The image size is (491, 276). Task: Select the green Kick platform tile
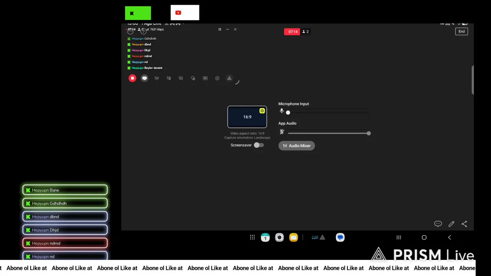pyautogui.click(x=138, y=13)
